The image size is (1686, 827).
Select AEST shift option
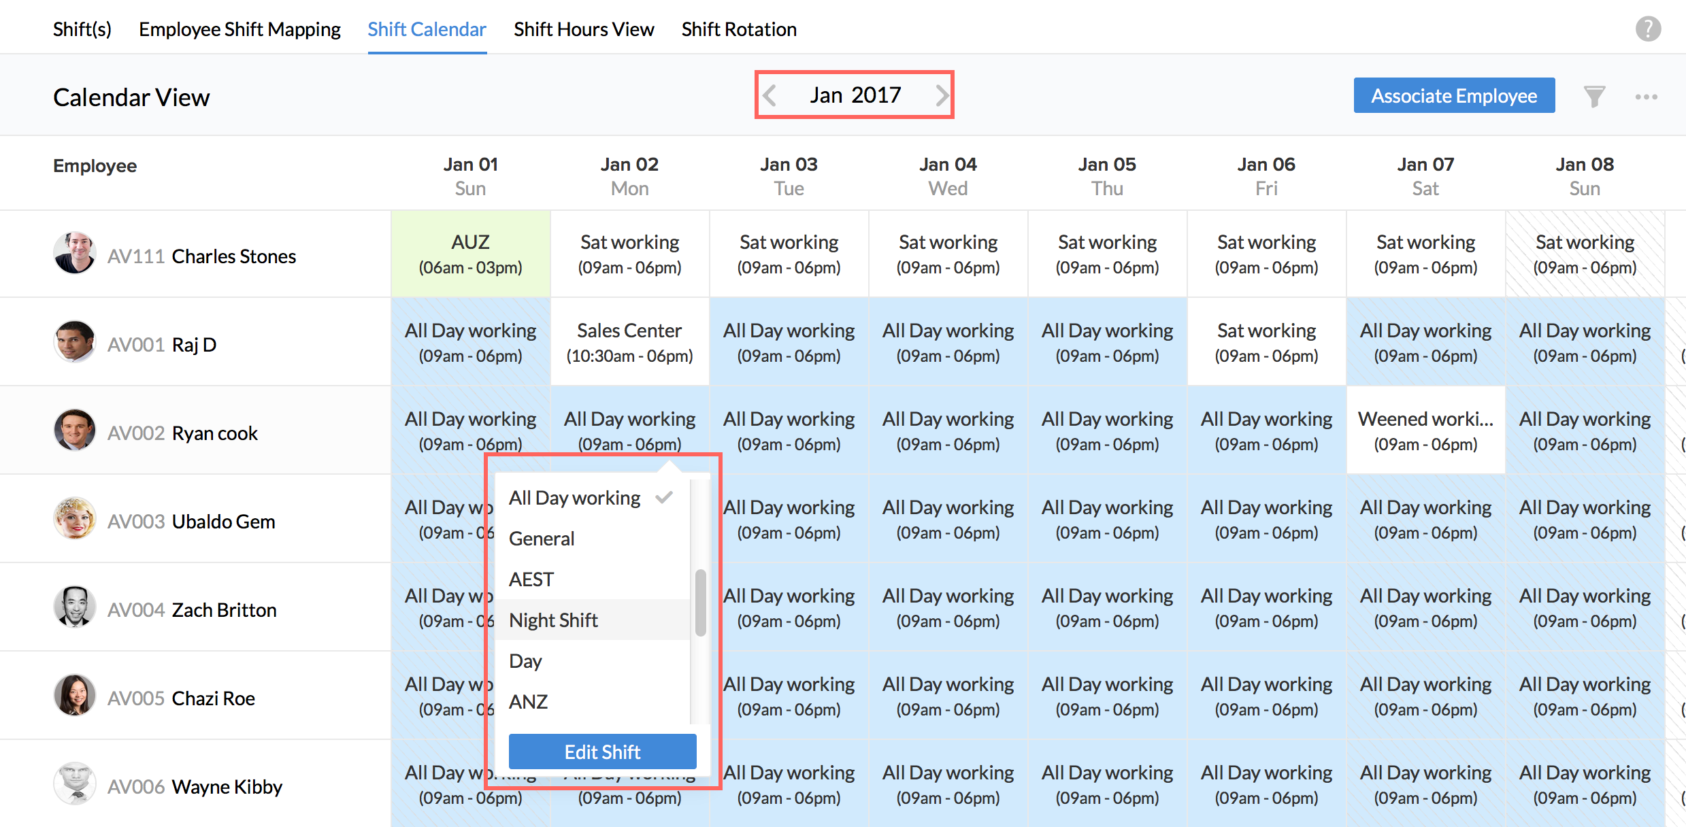[x=531, y=579]
